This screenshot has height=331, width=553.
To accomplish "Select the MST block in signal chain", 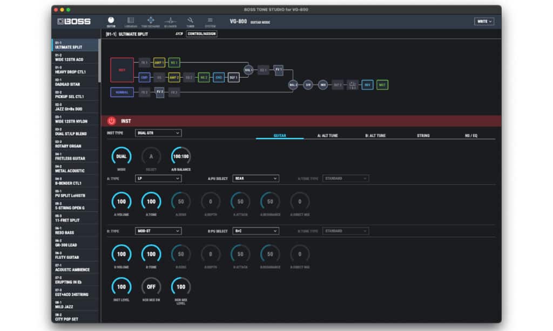I will click(382, 85).
